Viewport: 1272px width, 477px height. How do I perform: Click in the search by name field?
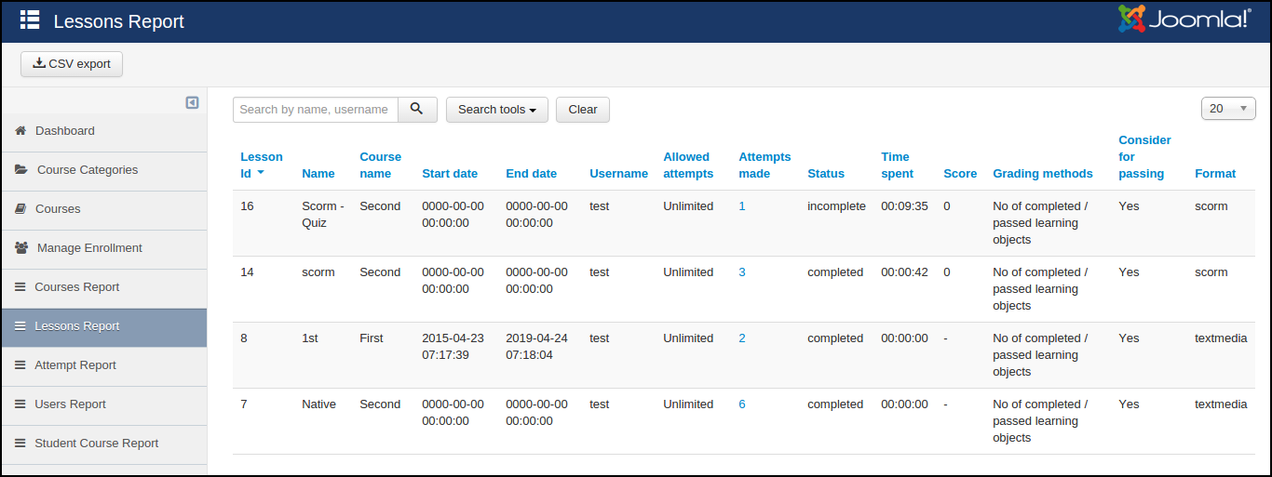pyautogui.click(x=315, y=110)
